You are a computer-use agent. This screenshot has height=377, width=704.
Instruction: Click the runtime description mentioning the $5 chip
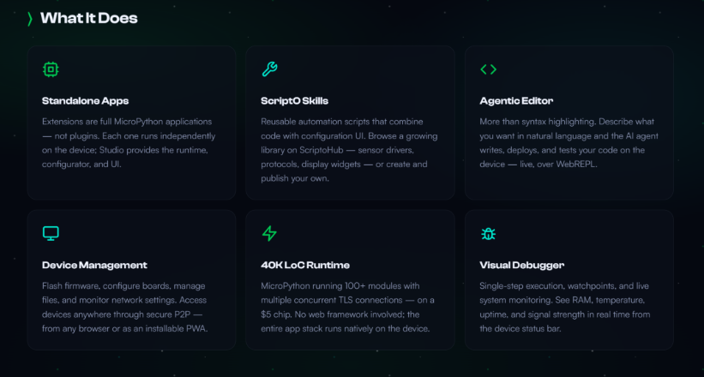[346, 307]
